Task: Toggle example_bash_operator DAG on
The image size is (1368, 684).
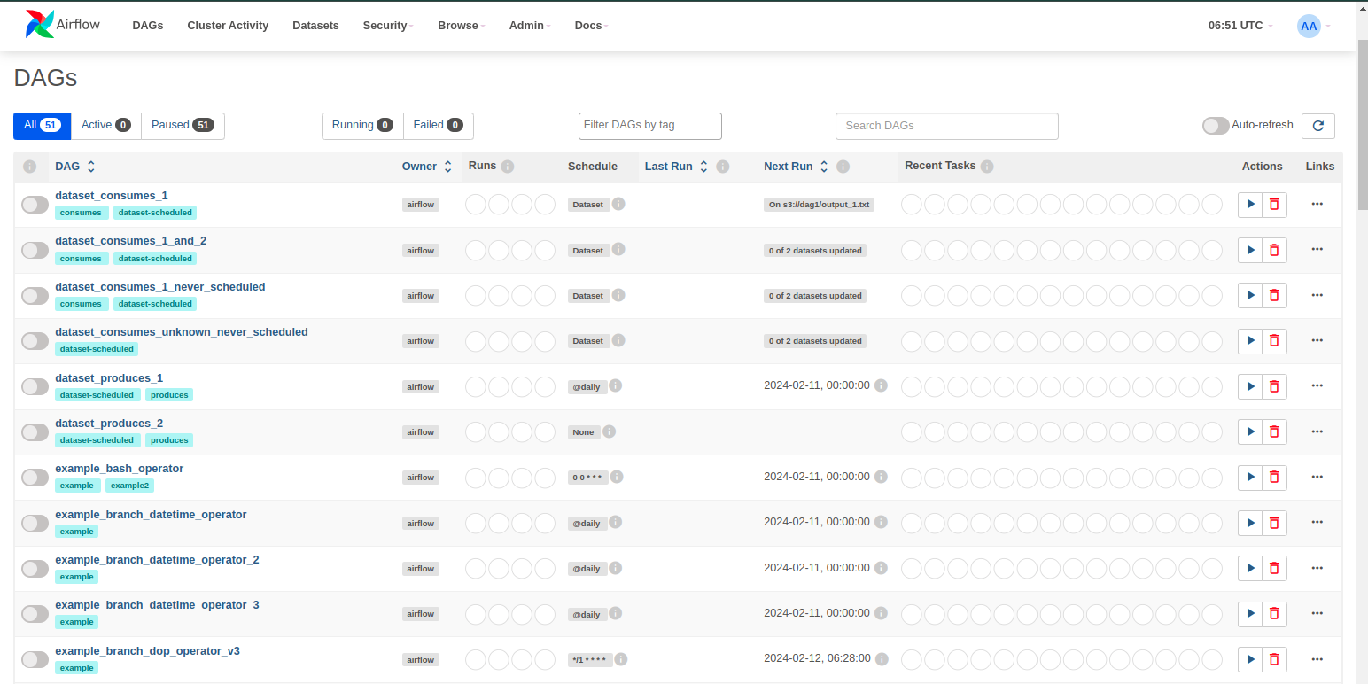Action: click(35, 478)
